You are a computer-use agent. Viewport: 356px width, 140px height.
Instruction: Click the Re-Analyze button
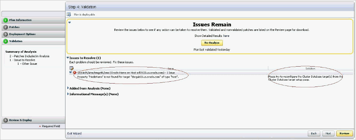pos(212,43)
